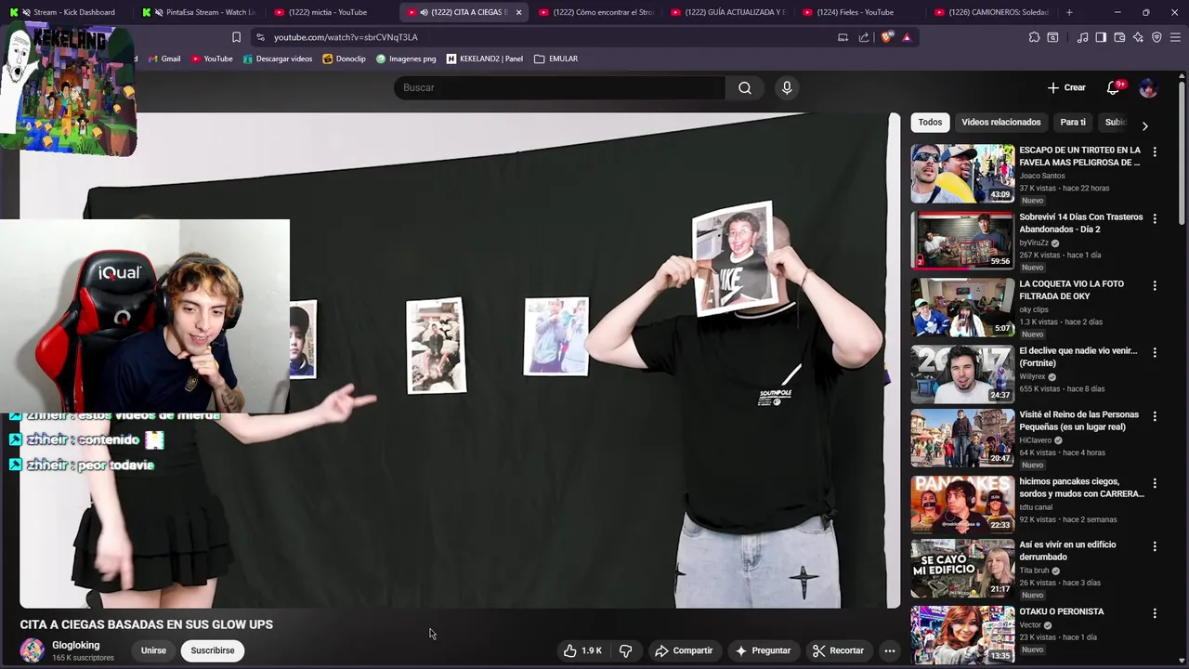This screenshot has height=669, width=1189.
Task: Click the Preguntar button
Action: [763, 650]
